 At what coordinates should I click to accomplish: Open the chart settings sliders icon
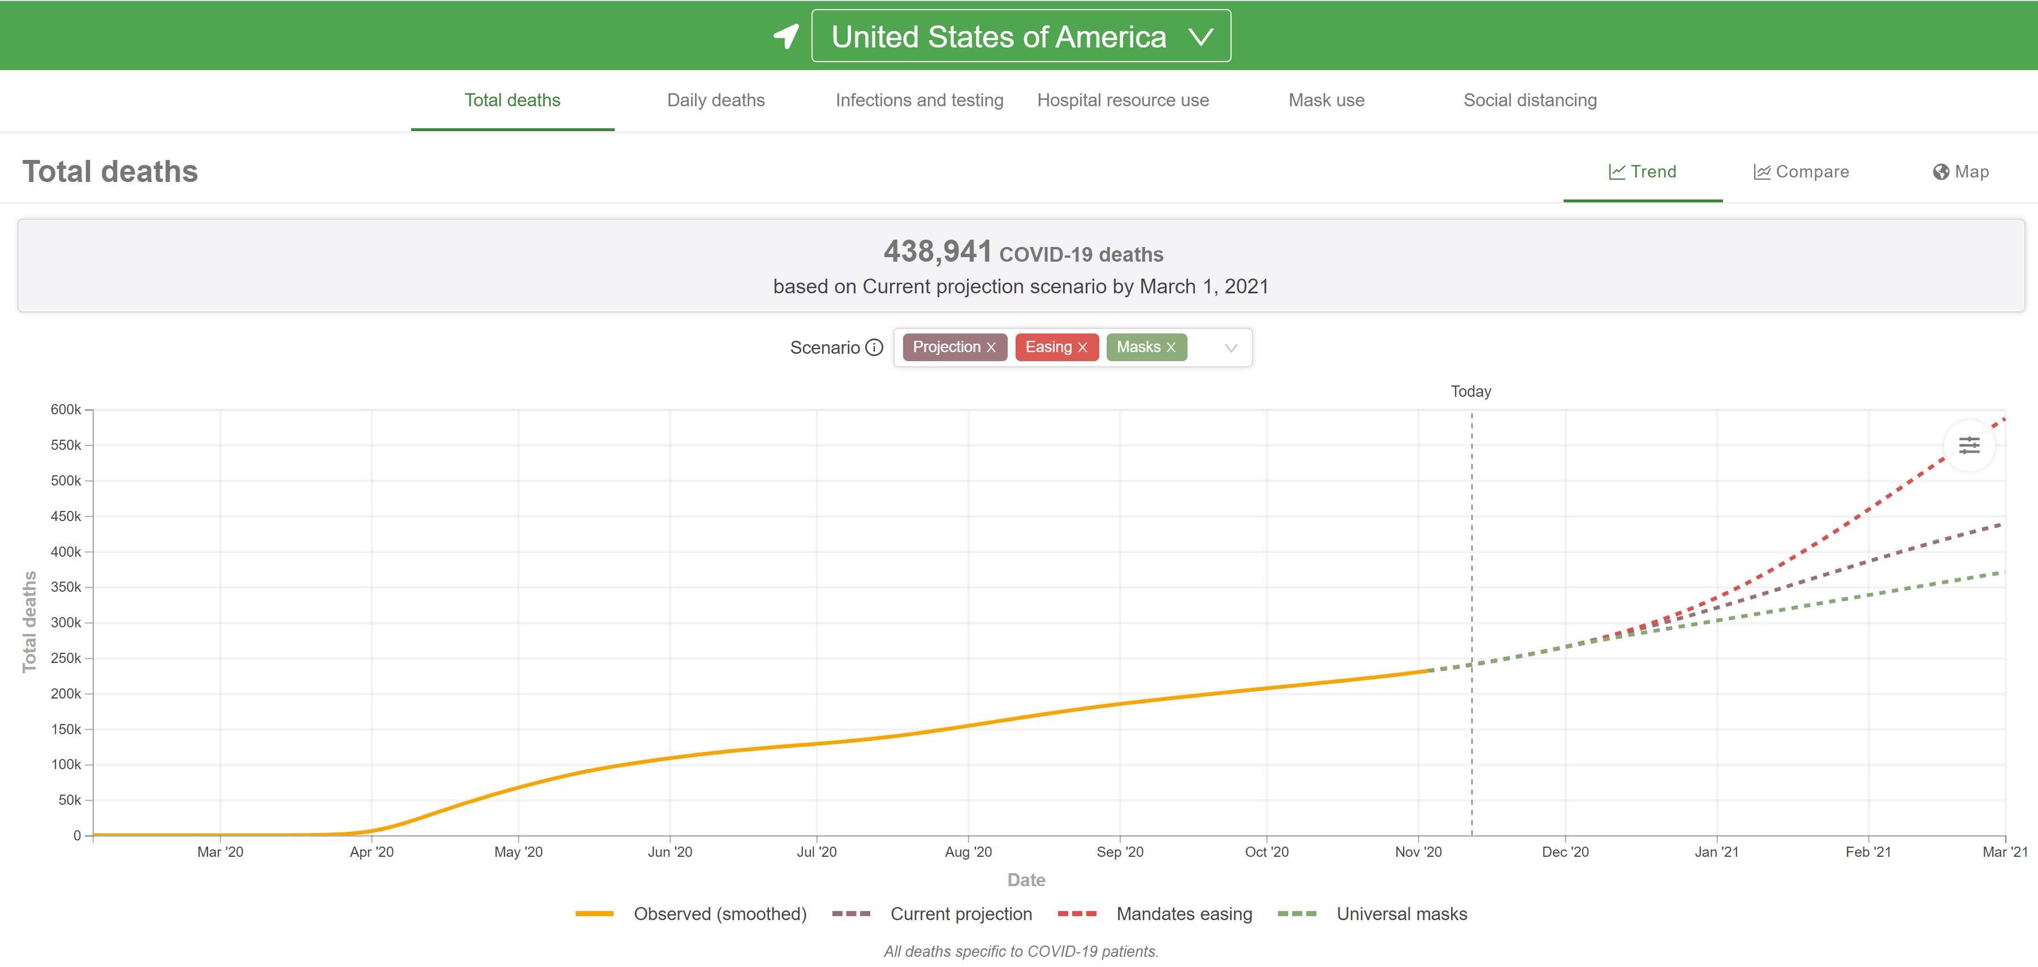(1968, 446)
